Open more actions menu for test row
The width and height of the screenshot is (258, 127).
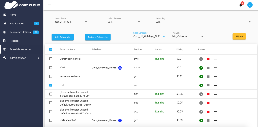[216, 85]
